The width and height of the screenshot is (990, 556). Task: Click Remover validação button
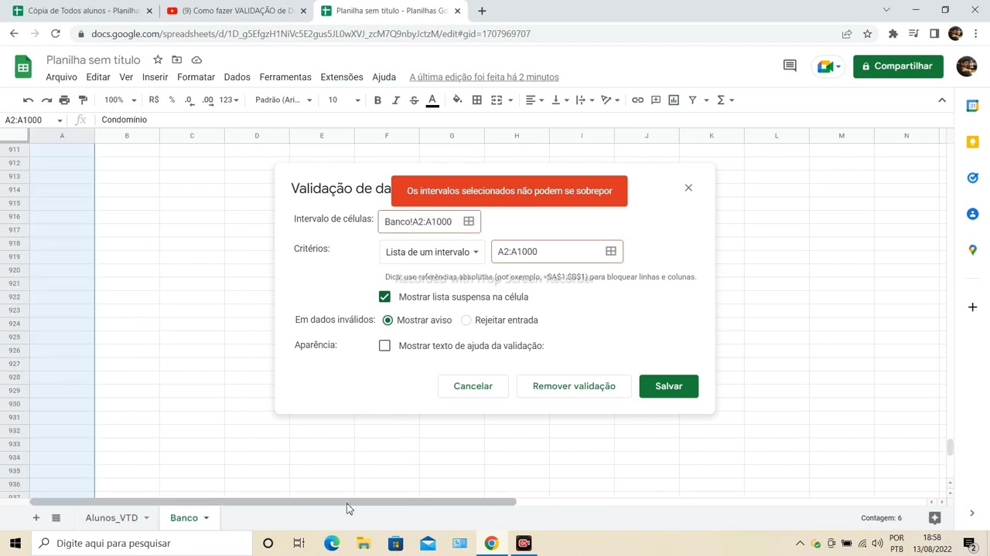[x=574, y=386]
